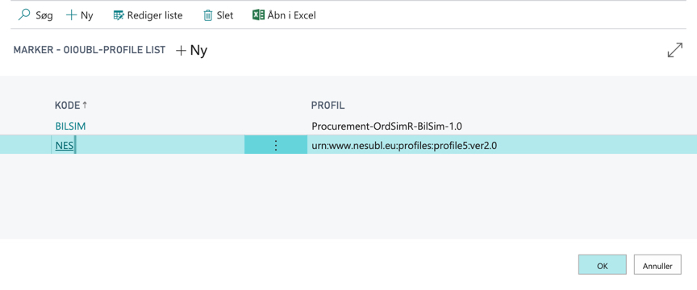Click the Søg magnifier icon
The image size is (697, 290).
coord(24,15)
